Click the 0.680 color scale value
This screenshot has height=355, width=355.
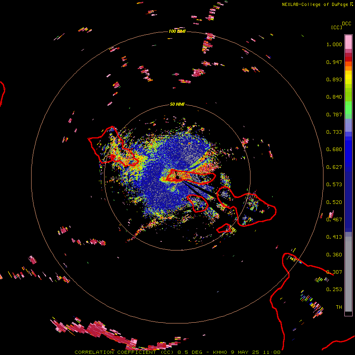click(x=334, y=149)
